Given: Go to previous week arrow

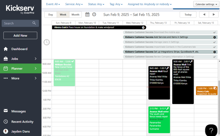Looking at the screenshot, I should 204,14.
